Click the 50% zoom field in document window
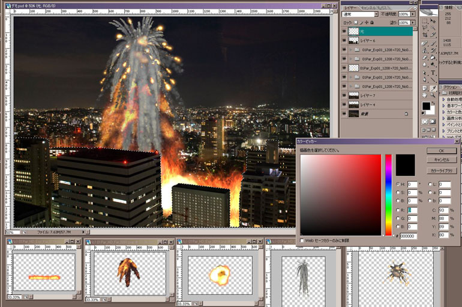This screenshot has width=462, height=307. point(13,233)
